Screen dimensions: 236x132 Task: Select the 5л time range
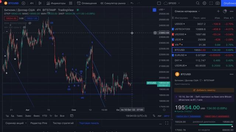[56, 116]
